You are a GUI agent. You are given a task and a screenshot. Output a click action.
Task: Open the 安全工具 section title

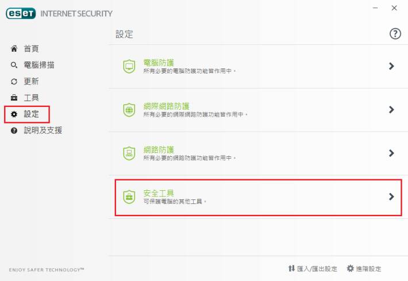pos(159,193)
